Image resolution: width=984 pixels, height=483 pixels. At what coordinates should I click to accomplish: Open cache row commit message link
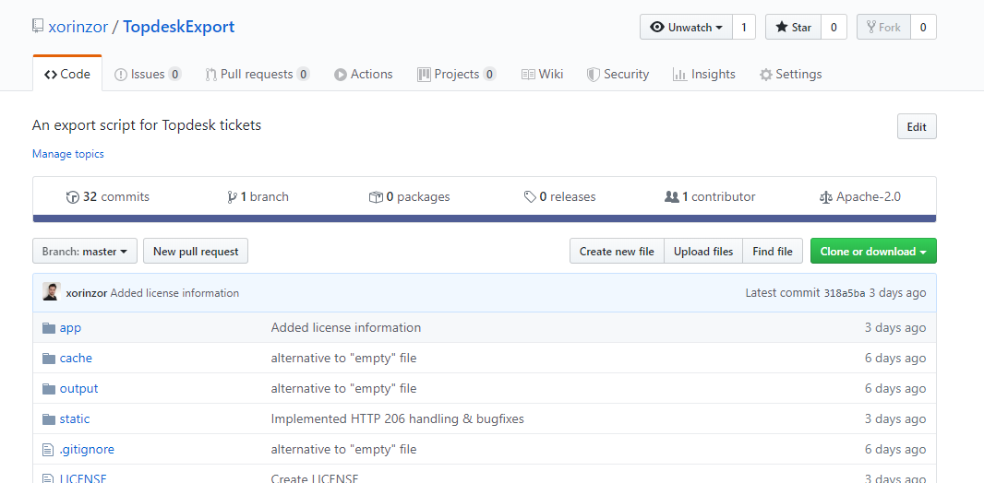344,359
